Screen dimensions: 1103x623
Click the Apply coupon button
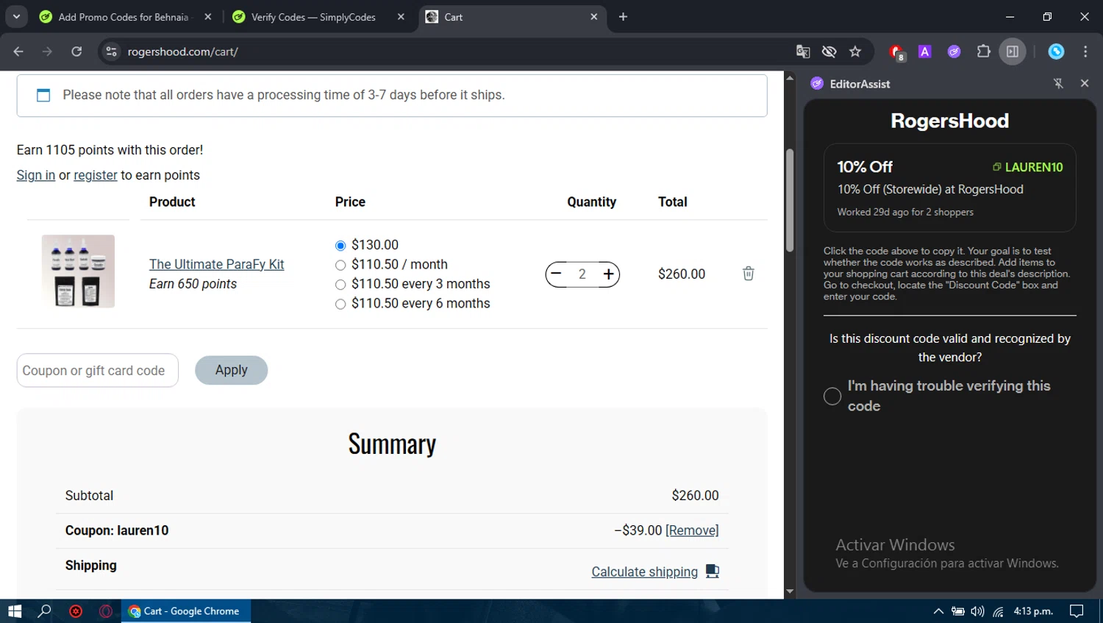231,370
